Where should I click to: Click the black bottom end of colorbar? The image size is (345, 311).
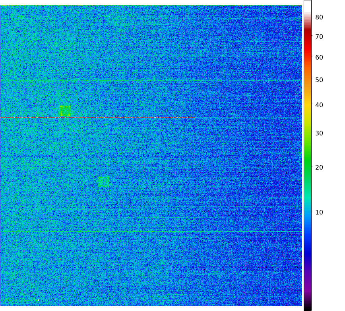tap(307, 308)
